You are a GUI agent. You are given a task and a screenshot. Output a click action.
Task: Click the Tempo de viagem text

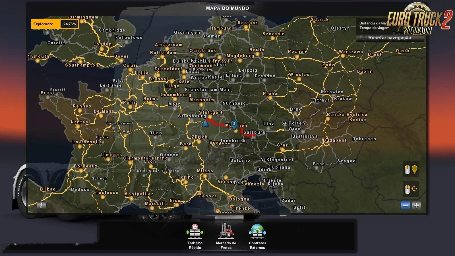tap(374, 28)
